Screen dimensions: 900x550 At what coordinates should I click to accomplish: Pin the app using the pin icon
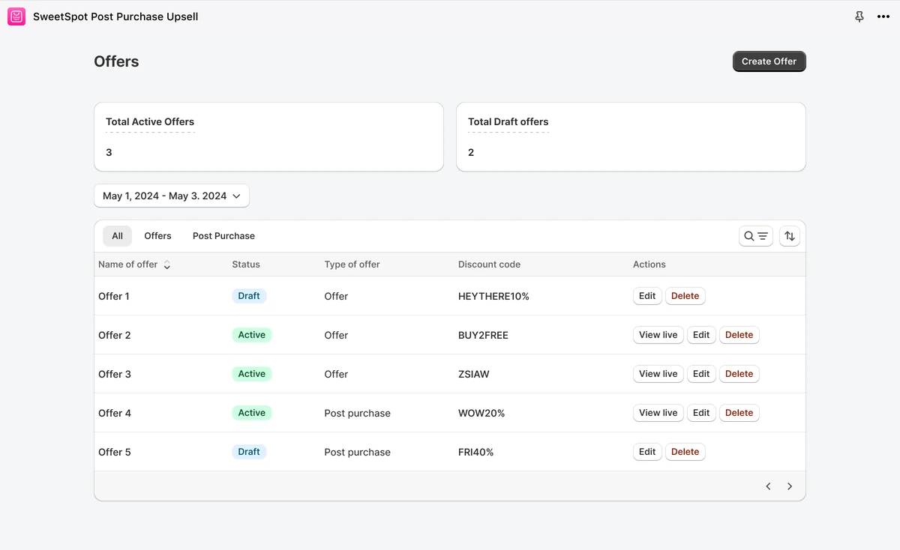click(859, 16)
